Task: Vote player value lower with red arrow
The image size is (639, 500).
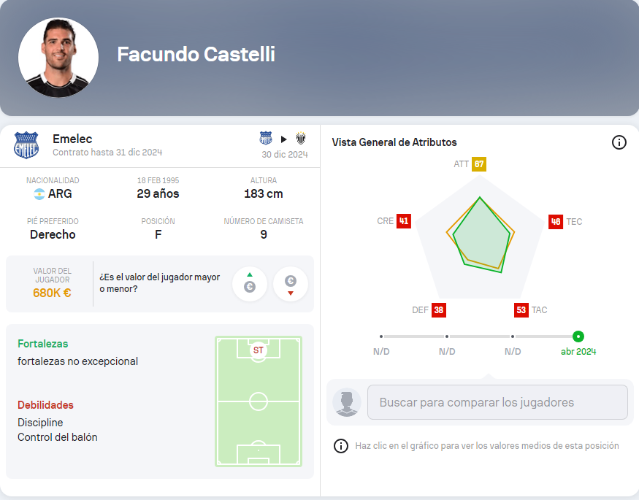Action: [291, 284]
